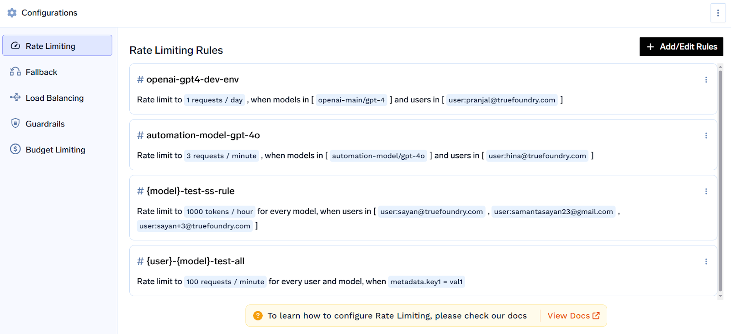Open options menu for {model}-test-ss-rule

click(706, 191)
